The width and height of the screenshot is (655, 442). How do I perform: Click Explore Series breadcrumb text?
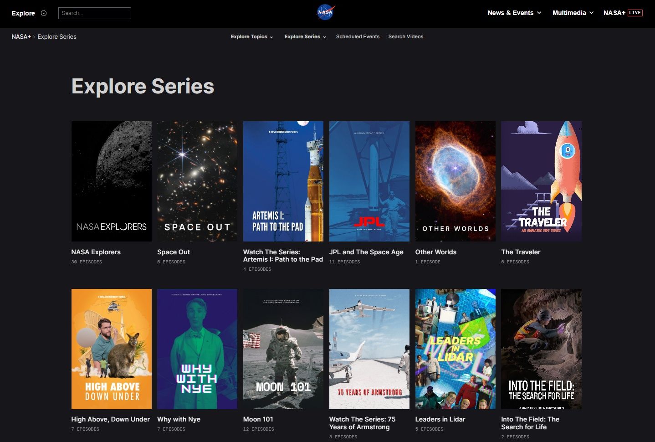click(x=57, y=36)
